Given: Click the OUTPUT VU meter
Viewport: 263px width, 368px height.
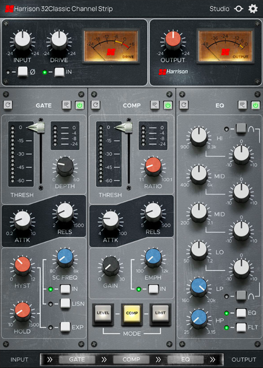Looking at the screenshot, I should click(x=225, y=46).
